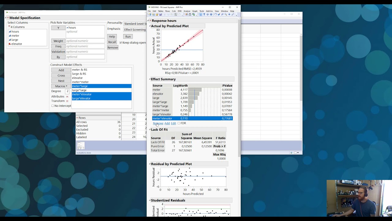
Task: Click the add table green plus toolbar icon
Action: point(193,14)
